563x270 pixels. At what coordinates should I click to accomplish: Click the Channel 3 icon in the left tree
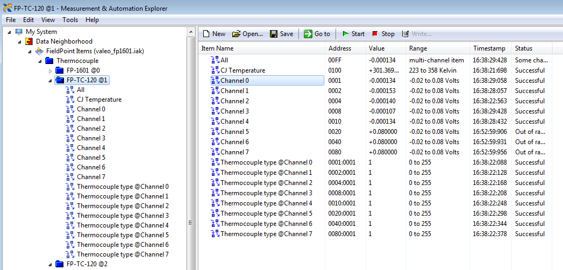click(70, 138)
